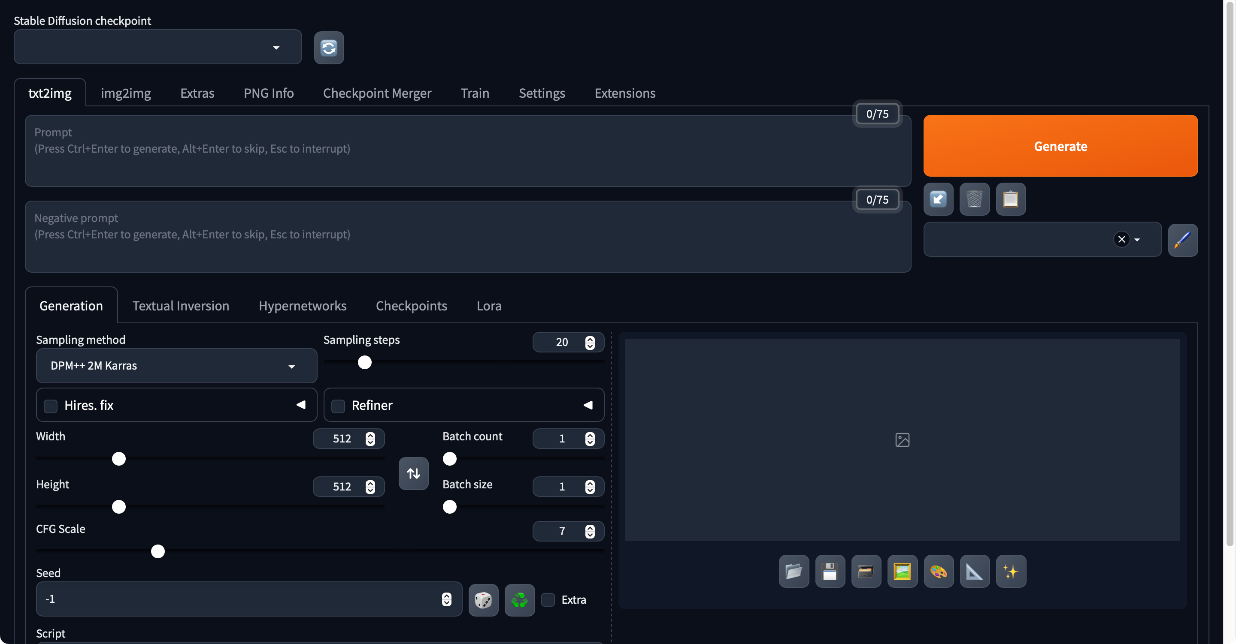Viewport: 1236px width, 644px height.
Task: Click the swap width and height arrows button
Action: 413,473
